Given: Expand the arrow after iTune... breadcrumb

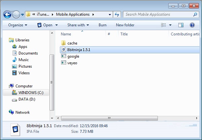Looking at the screenshot, I should click(x=53, y=14).
